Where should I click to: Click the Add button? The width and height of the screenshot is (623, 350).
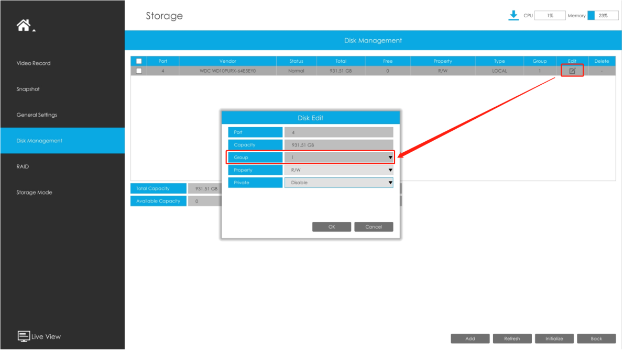[x=470, y=338]
